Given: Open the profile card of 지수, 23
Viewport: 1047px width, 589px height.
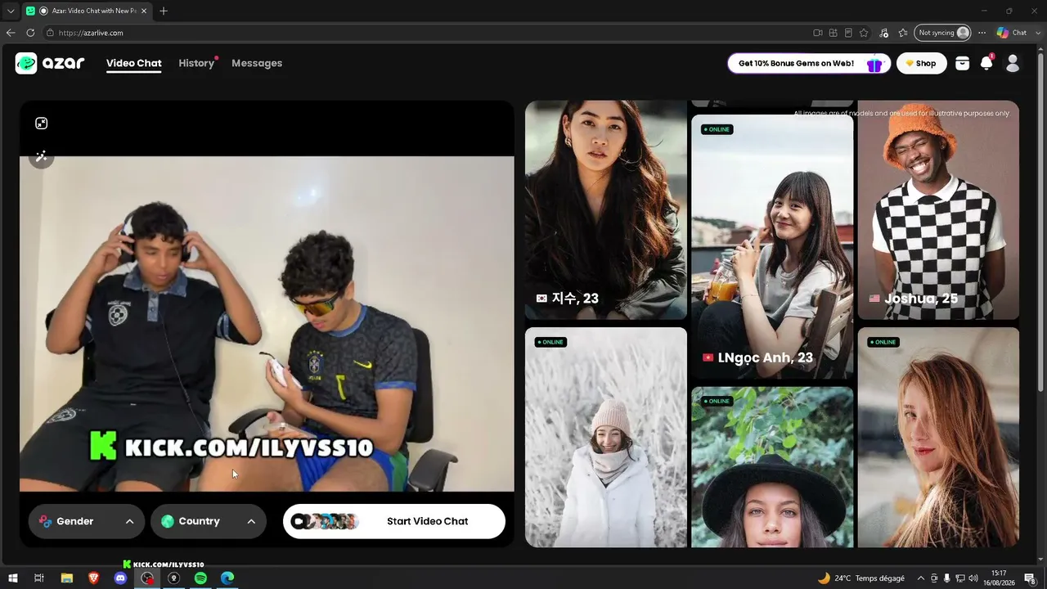Looking at the screenshot, I should pos(606,210).
